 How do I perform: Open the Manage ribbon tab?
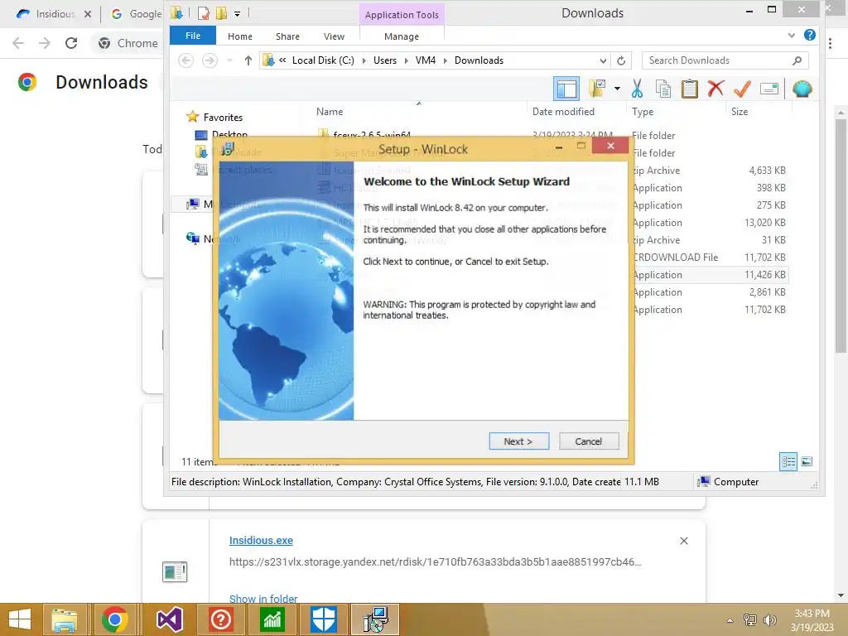[x=402, y=36]
